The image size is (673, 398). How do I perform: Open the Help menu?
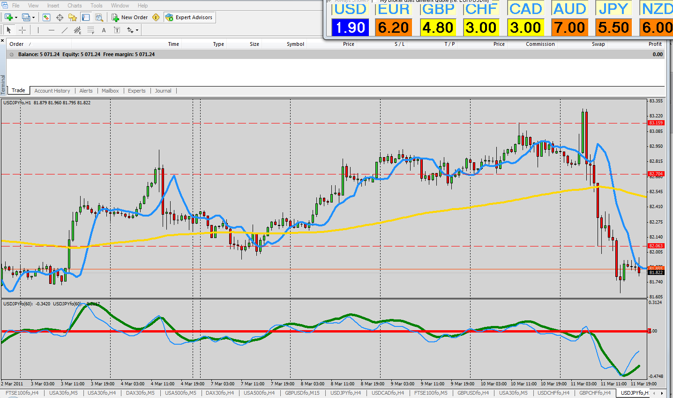coord(142,6)
